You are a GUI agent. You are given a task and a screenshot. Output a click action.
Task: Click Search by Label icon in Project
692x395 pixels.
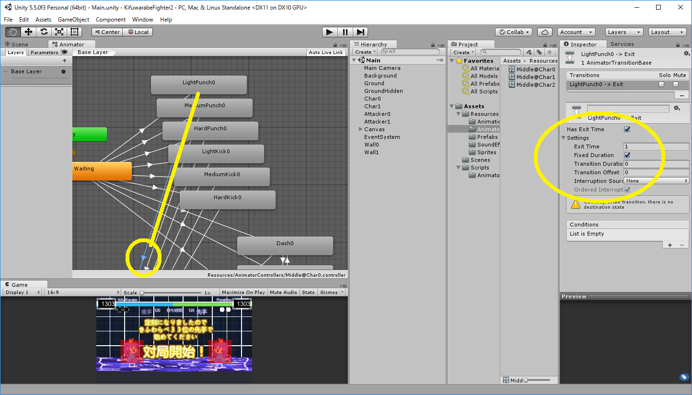(539, 52)
